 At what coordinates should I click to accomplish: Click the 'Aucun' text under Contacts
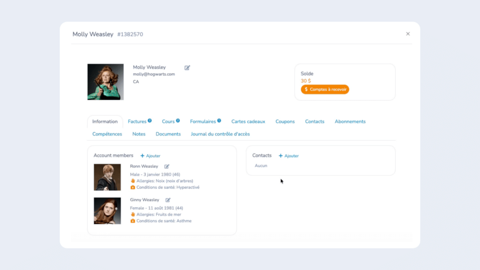261,165
